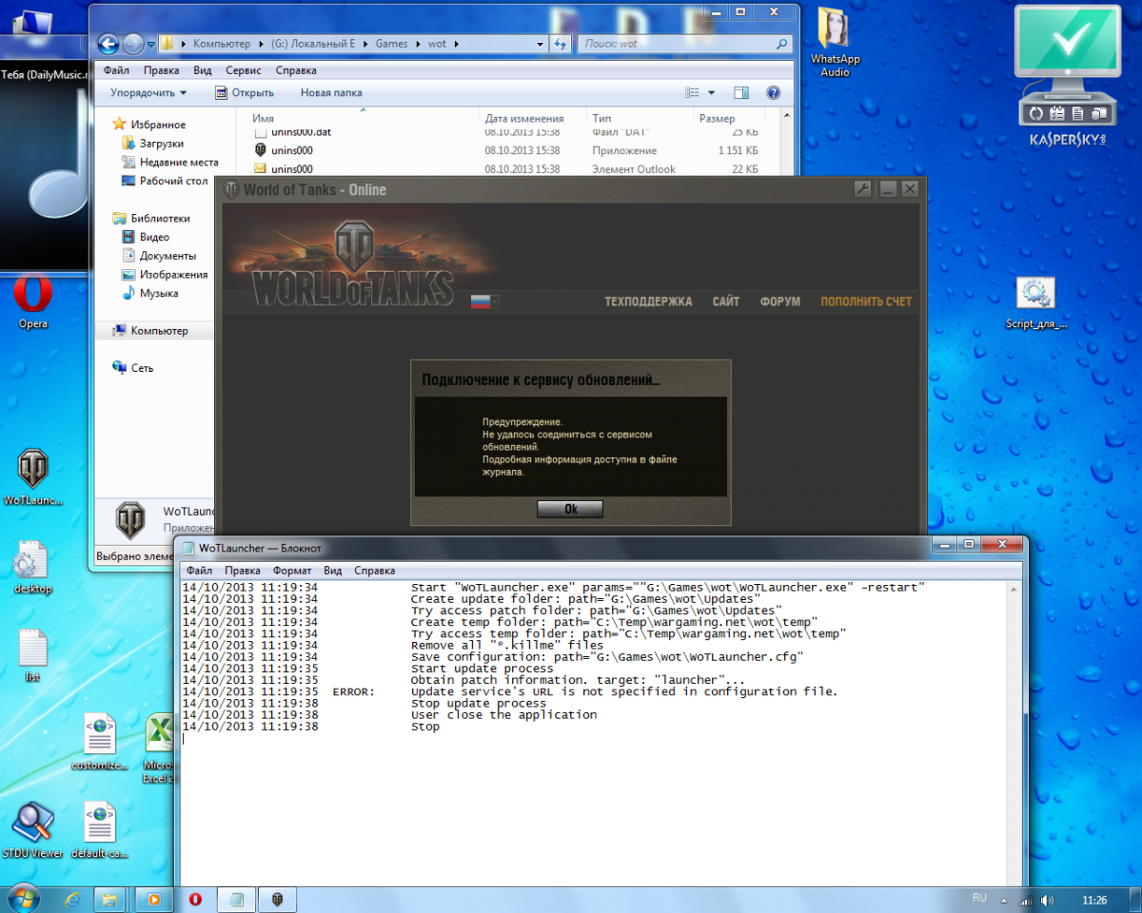
Task: Click the ТЕХПОДДЕРЖКА link in launcher
Action: click(648, 301)
